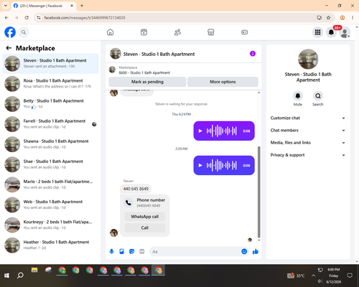Click the chat message scrollbar

pyautogui.click(x=258, y=192)
